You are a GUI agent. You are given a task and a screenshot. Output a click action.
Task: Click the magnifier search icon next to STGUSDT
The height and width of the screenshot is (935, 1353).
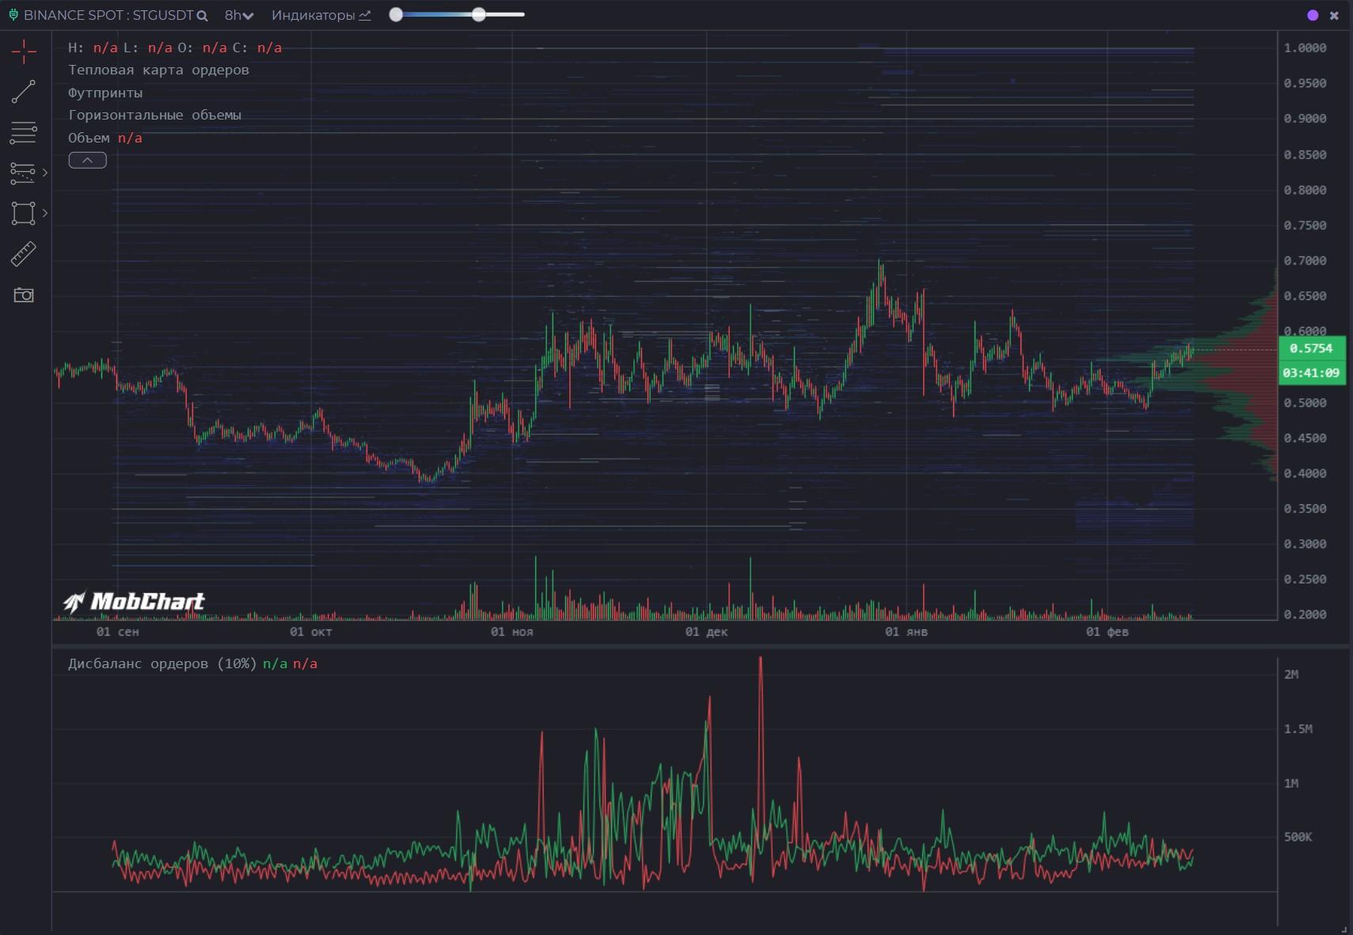(x=203, y=16)
